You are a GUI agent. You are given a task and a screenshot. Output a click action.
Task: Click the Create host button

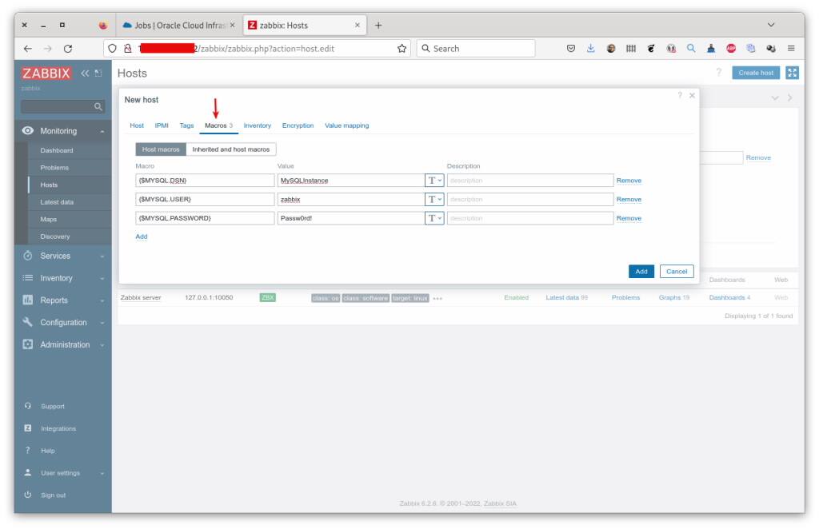coord(756,73)
